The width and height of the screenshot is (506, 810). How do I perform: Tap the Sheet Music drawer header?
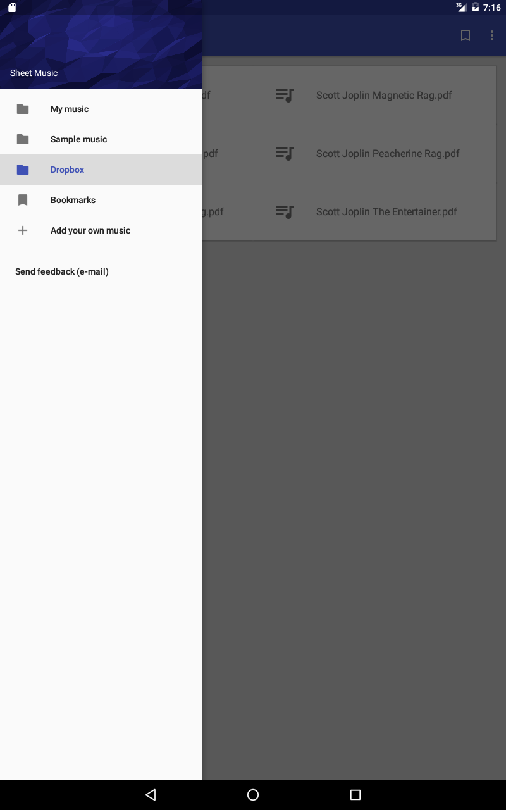[101, 44]
